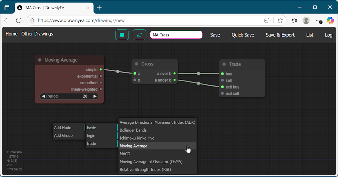
Task: Increase Period with the right arrow
Action: point(95,96)
